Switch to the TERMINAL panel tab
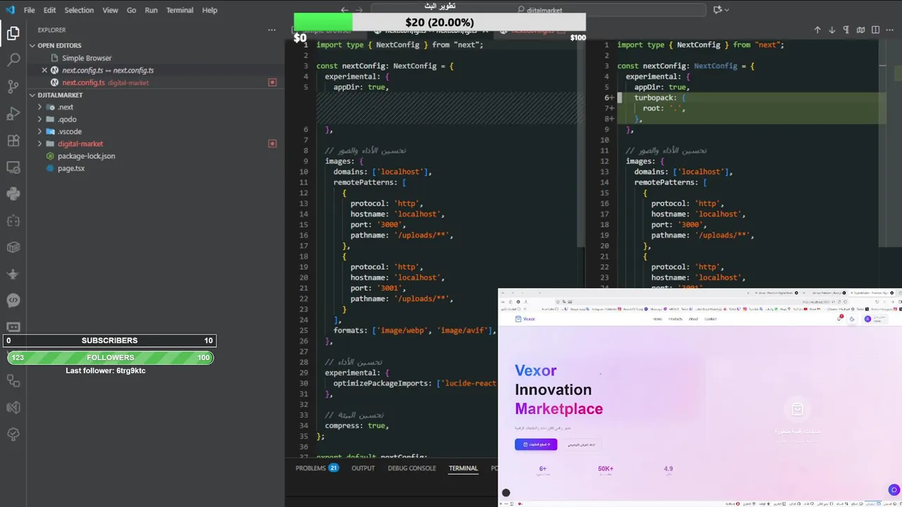This screenshot has height=507, width=902. 463,468
